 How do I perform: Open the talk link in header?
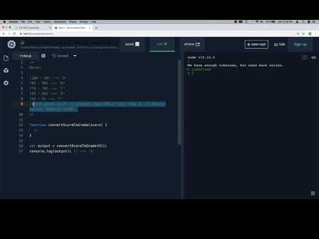tap(279, 44)
